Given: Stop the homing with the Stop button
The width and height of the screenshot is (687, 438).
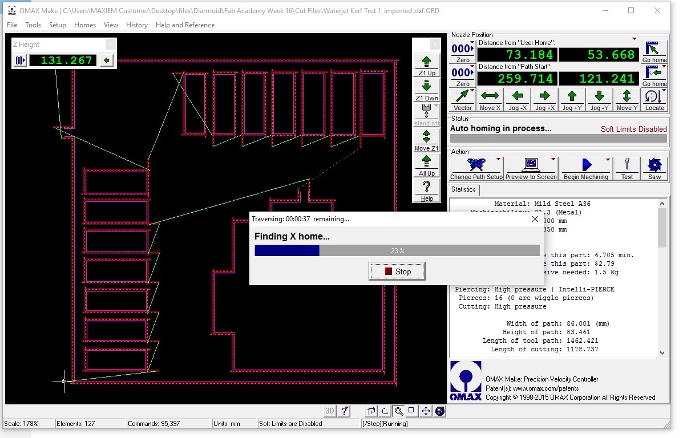Looking at the screenshot, I should tap(397, 271).
